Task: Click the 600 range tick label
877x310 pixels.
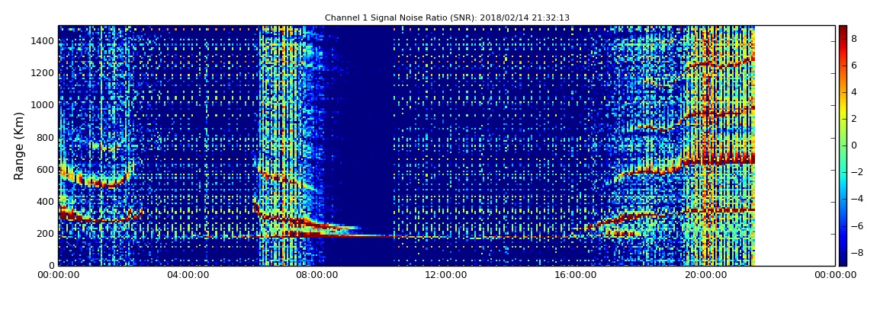Action: click(x=45, y=170)
